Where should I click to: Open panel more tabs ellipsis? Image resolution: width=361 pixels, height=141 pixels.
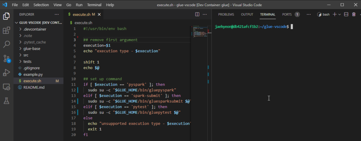pyautogui.click(x=309, y=14)
